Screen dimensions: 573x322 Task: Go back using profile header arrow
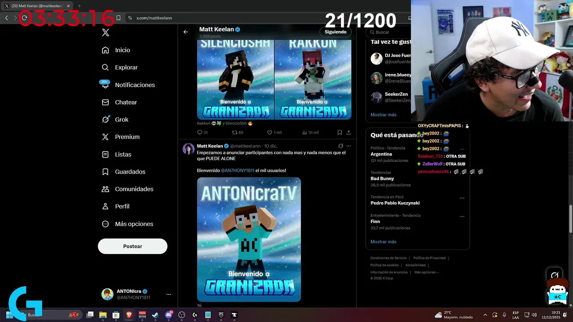[x=186, y=32]
